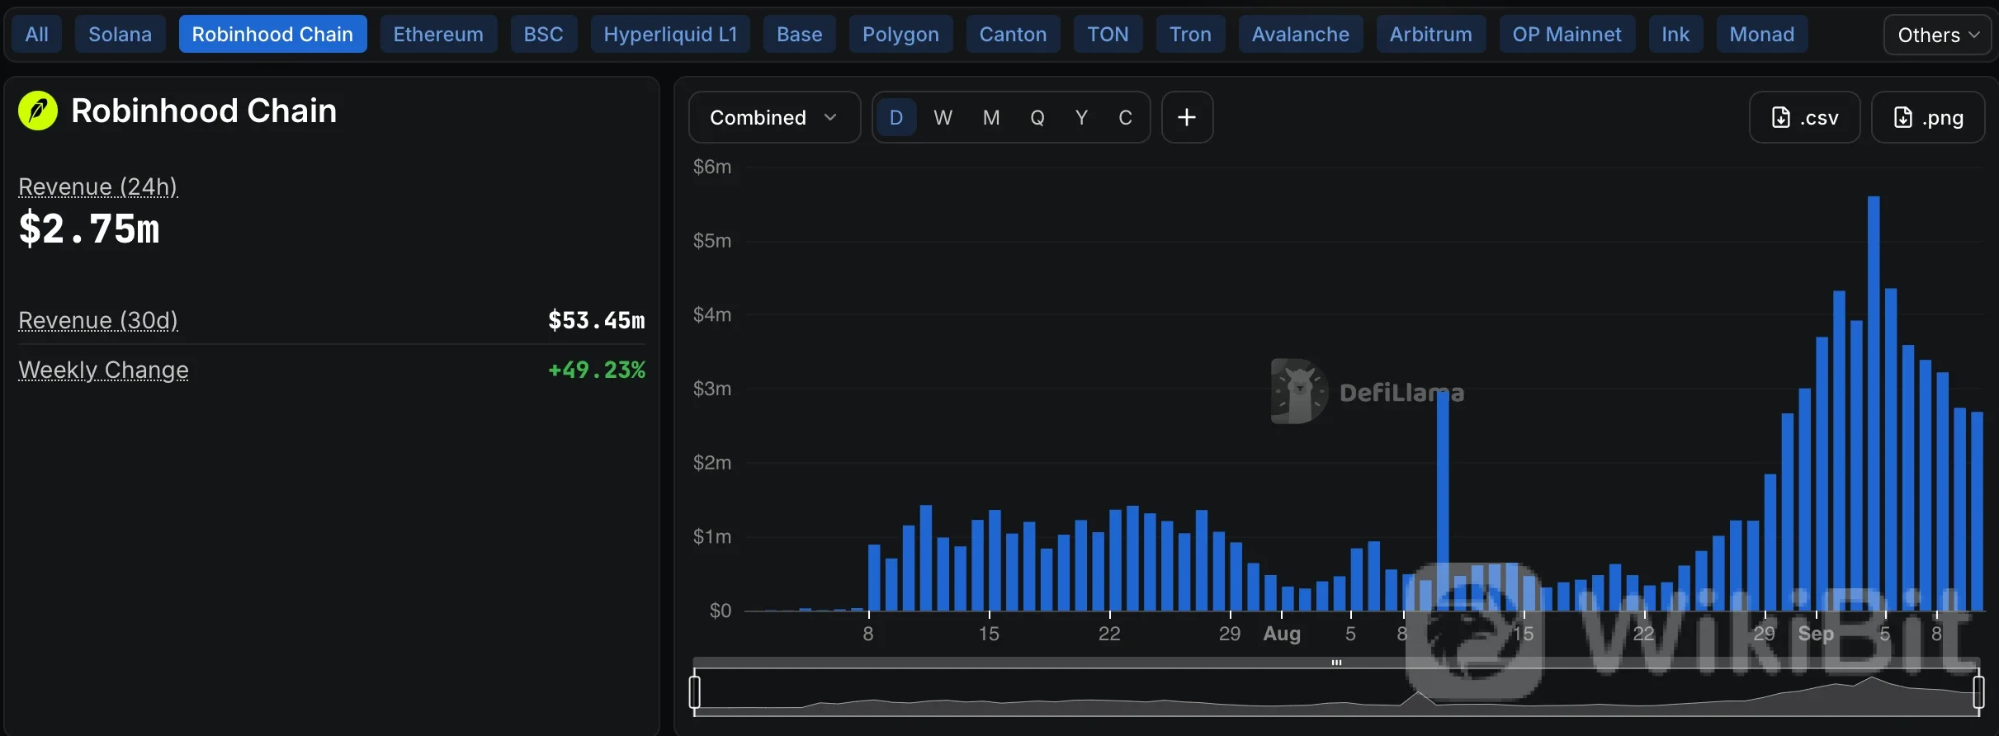Expand the Others chains dropdown

pyautogui.click(x=1937, y=35)
